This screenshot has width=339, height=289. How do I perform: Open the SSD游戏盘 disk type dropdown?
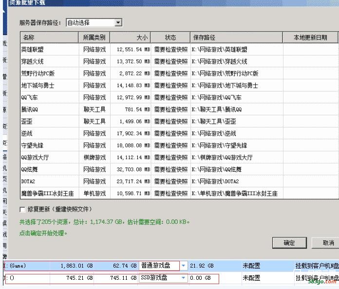183,278
